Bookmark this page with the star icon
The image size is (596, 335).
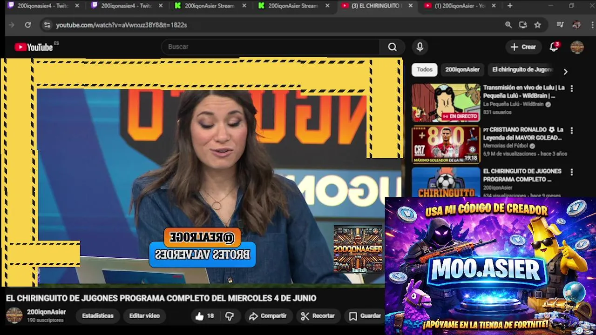click(x=538, y=25)
